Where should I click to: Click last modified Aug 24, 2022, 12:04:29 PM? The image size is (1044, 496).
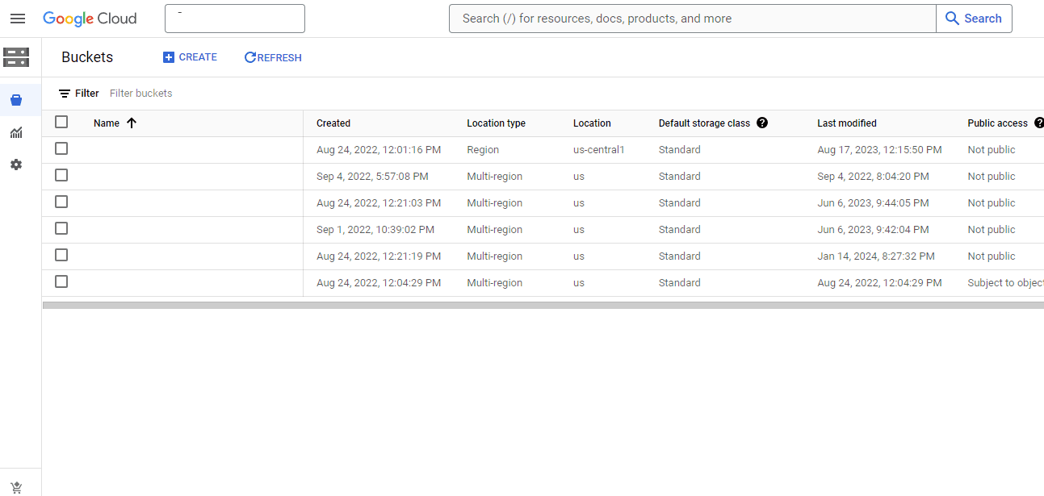pos(879,283)
